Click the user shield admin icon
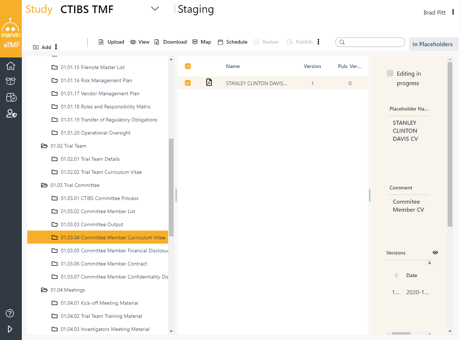 [11, 113]
